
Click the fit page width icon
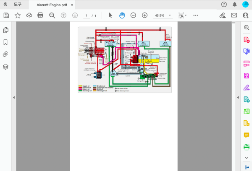181,16
